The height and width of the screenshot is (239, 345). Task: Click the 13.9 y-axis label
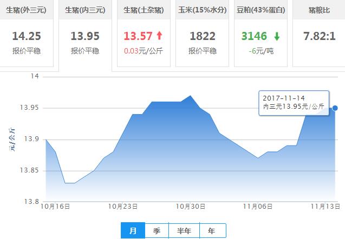click(31, 139)
